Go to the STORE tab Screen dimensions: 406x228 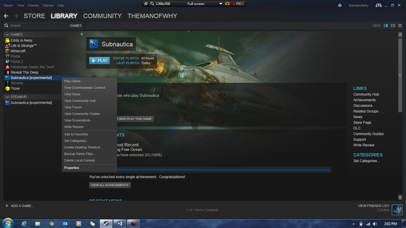34,16
